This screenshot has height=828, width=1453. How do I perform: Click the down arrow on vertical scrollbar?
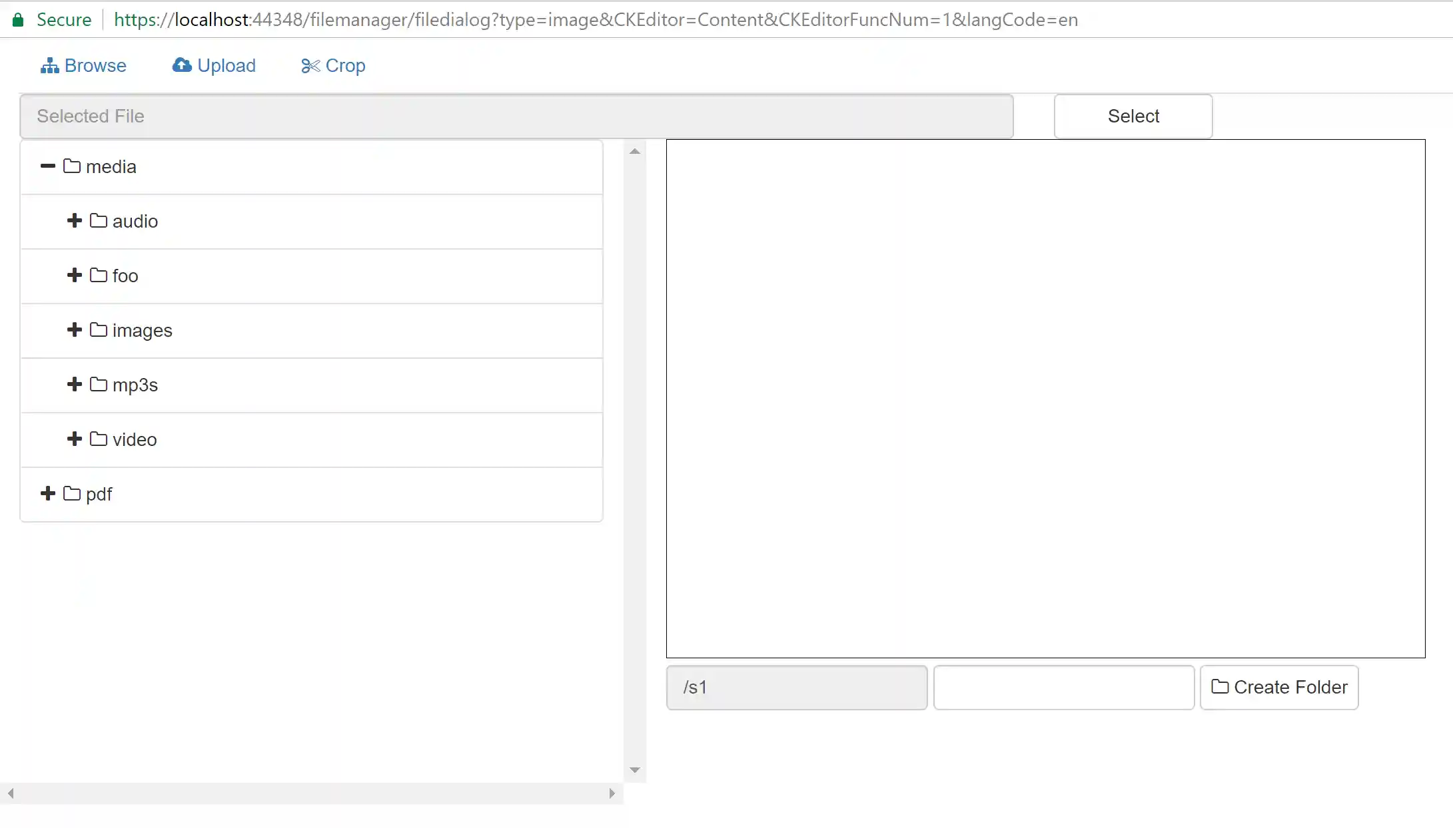click(635, 770)
